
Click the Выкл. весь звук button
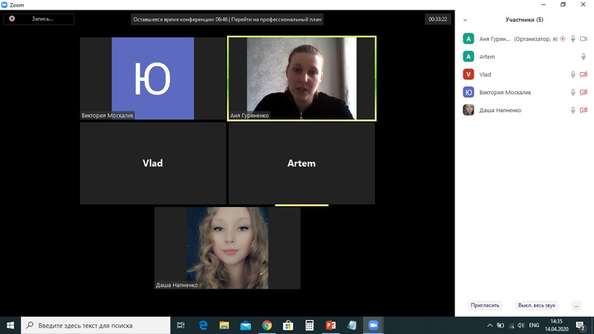pos(536,306)
